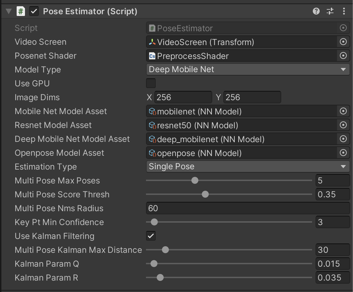Screen dimensions: 353x292
Task: Click the Multi Pose Nms Radius input field
Action: (x=248, y=208)
